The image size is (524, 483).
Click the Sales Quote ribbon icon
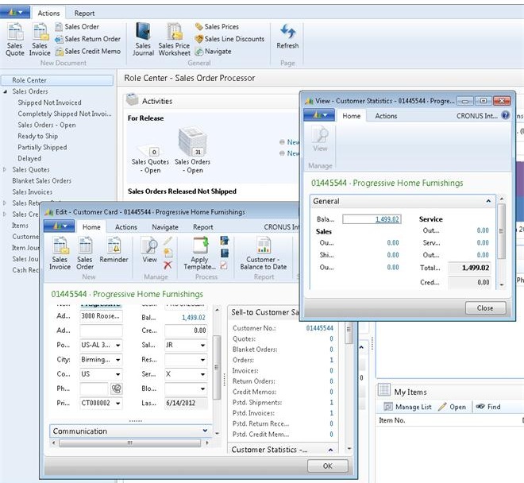(x=15, y=39)
